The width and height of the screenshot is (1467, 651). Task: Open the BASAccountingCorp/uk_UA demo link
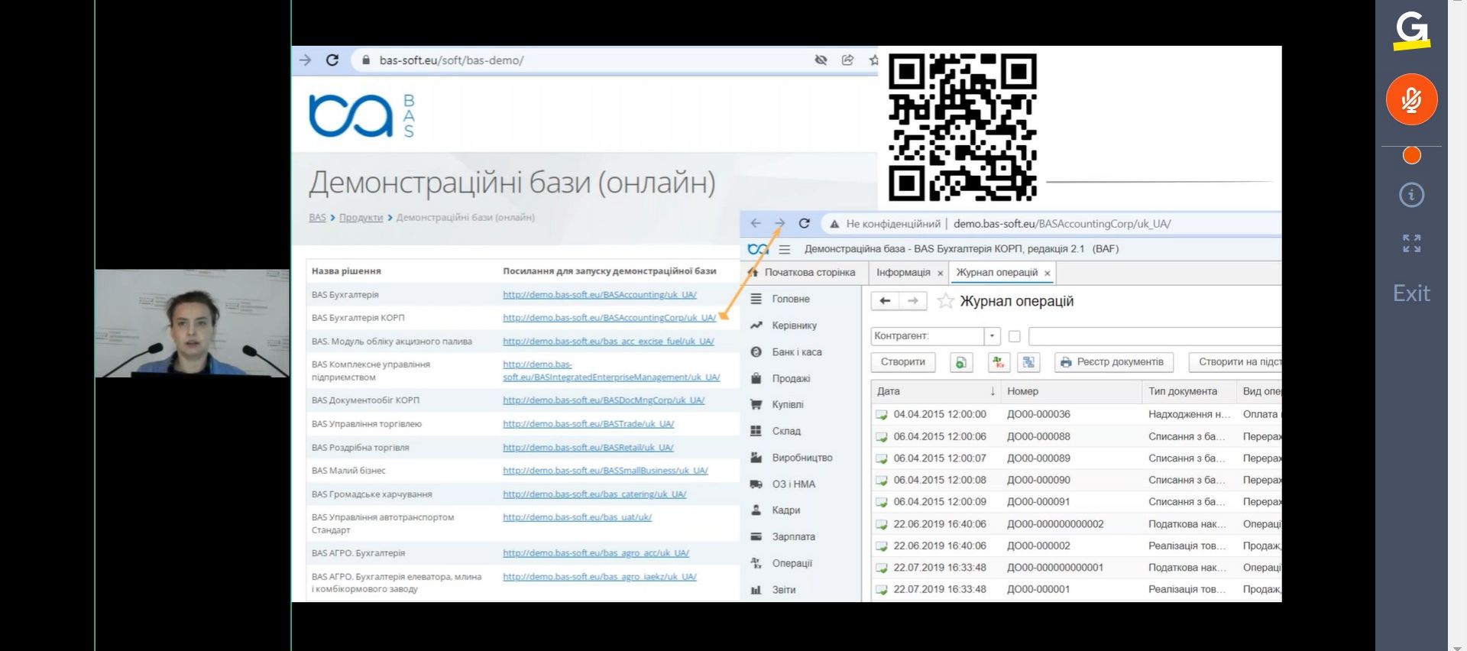pyautogui.click(x=609, y=318)
